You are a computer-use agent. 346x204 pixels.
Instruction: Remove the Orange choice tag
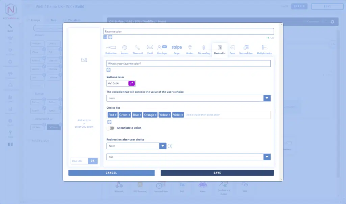[x=156, y=115]
